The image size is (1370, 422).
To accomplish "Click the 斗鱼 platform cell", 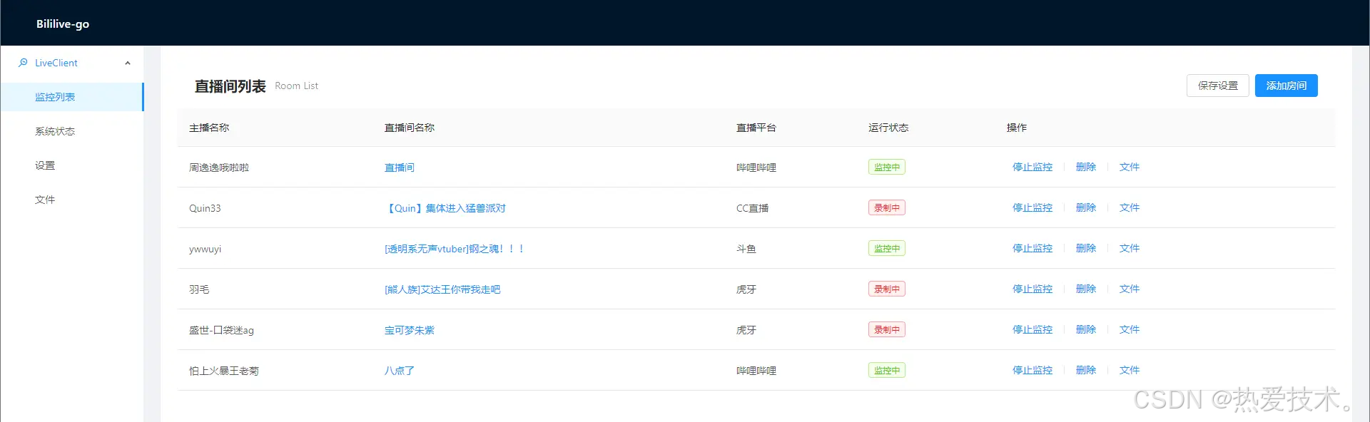I will tap(746, 249).
